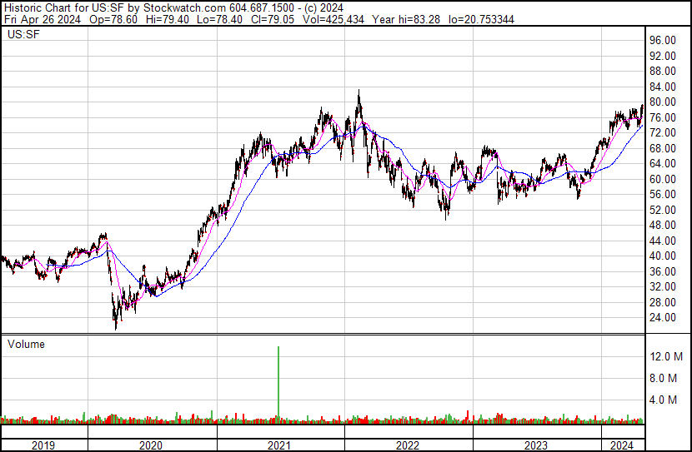Select the 2020 year label

tap(151, 445)
